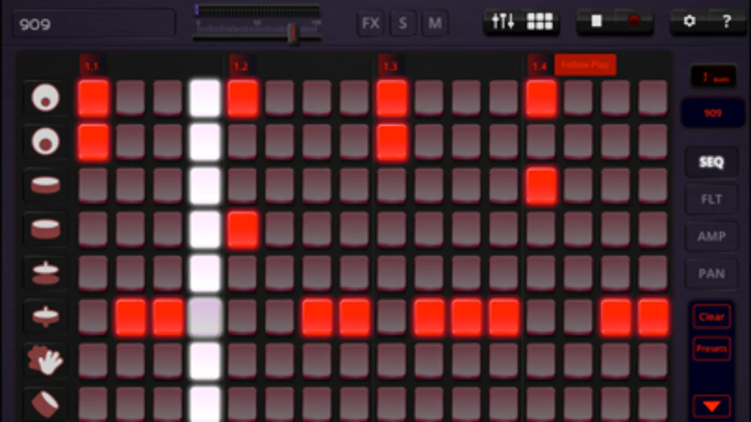
Task: Open the settings gear
Action: (689, 21)
